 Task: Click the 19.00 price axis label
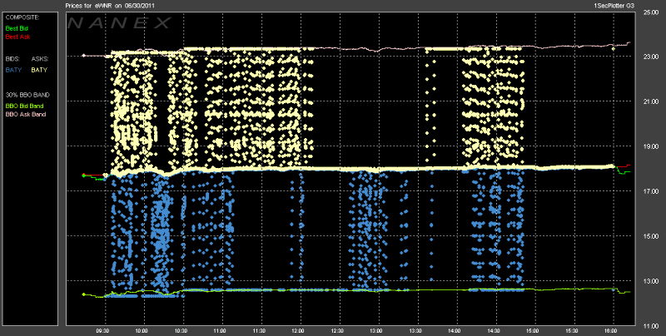651,146
